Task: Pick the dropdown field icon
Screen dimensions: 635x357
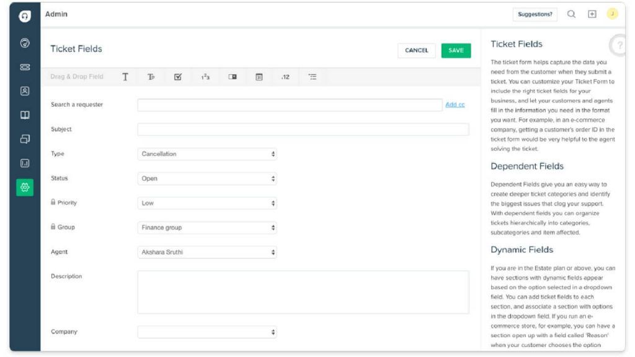Action: coord(233,77)
